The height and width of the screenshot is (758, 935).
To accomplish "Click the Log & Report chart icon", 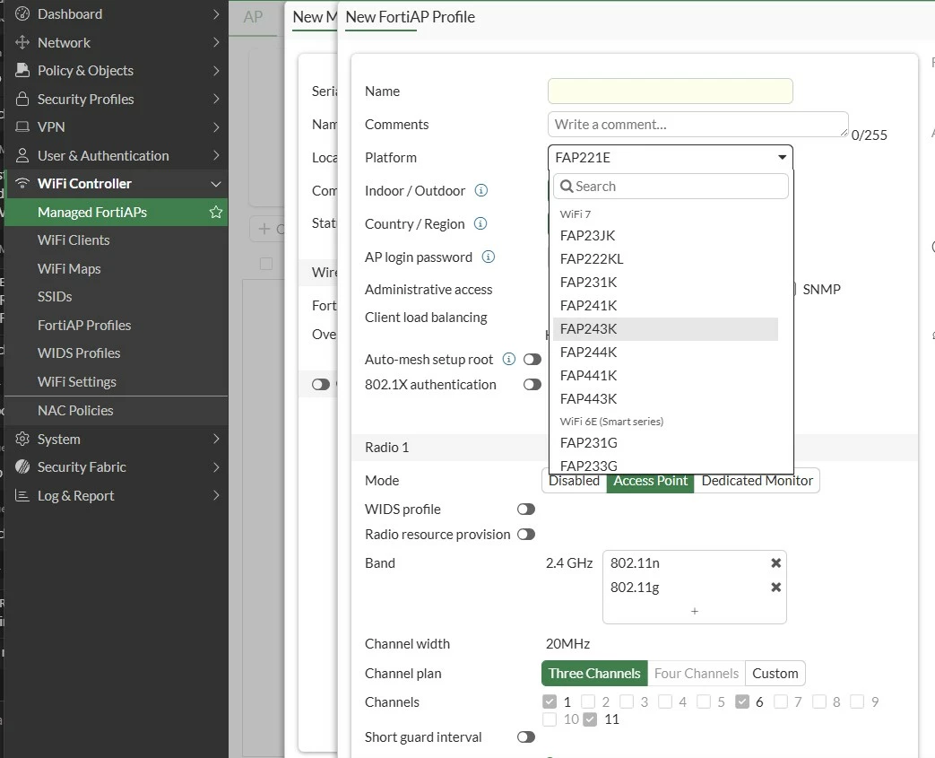I will [x=22, y=495].
